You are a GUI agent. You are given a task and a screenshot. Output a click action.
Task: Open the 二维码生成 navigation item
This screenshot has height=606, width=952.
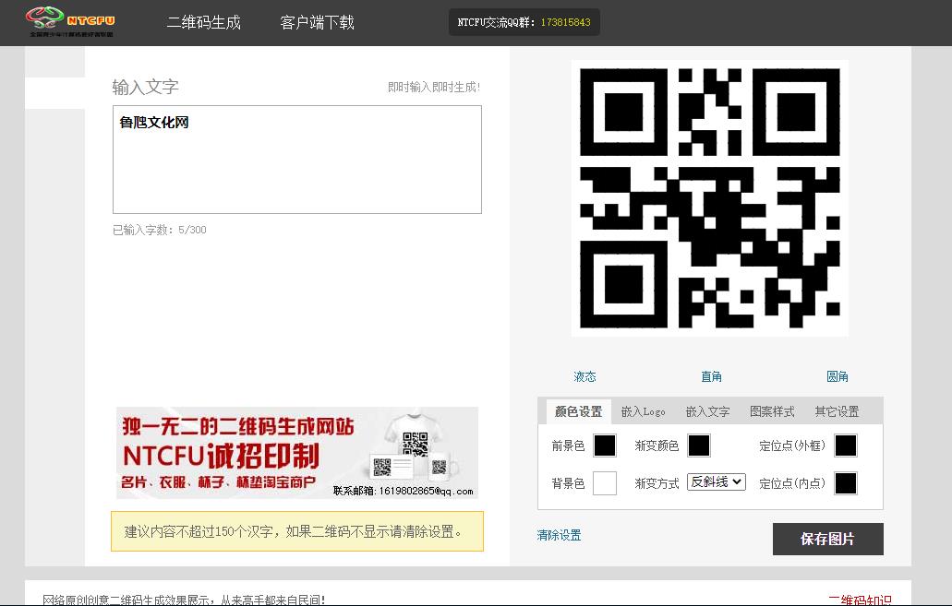pos(204,22)
